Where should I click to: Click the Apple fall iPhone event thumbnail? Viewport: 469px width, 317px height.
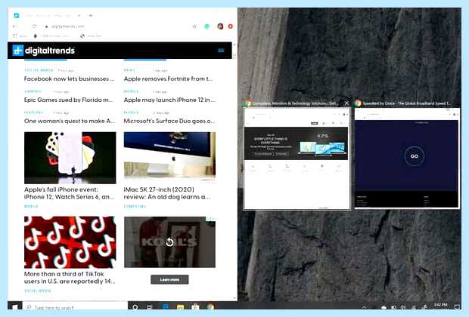[70, 158]
